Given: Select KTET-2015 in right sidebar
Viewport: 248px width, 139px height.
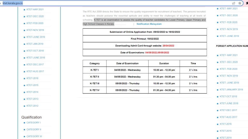Looking at the screenshot, I should tap(226, 131).
